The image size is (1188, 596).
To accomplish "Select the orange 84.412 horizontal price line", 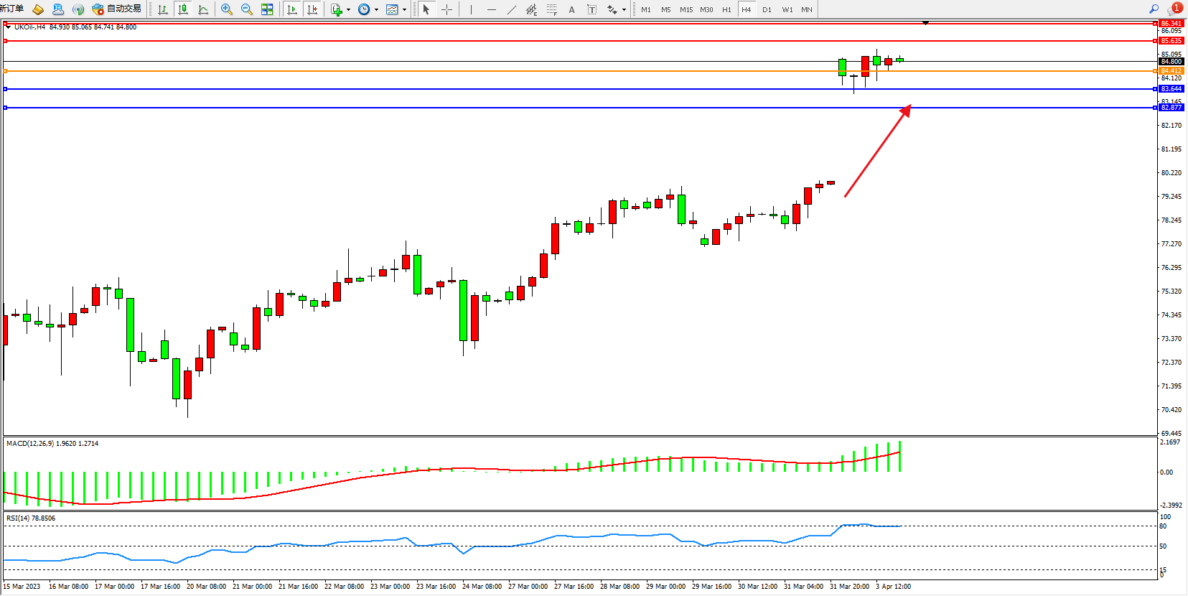I will [431, 71].
